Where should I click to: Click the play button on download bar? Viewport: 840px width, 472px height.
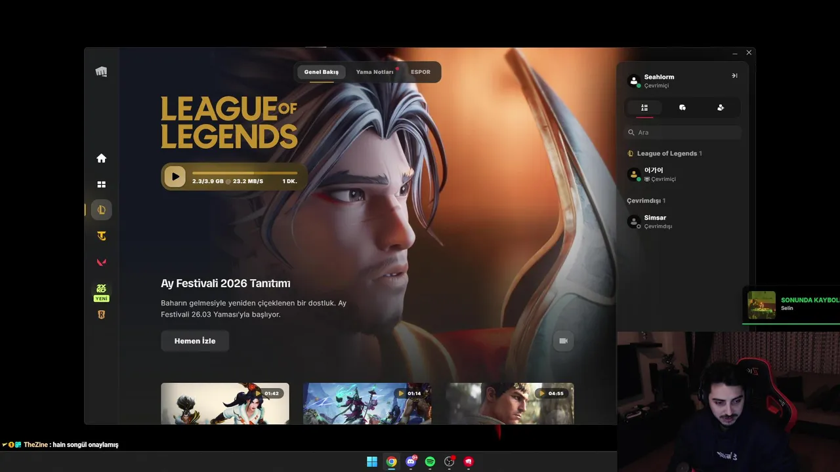[x=175, y=176]
